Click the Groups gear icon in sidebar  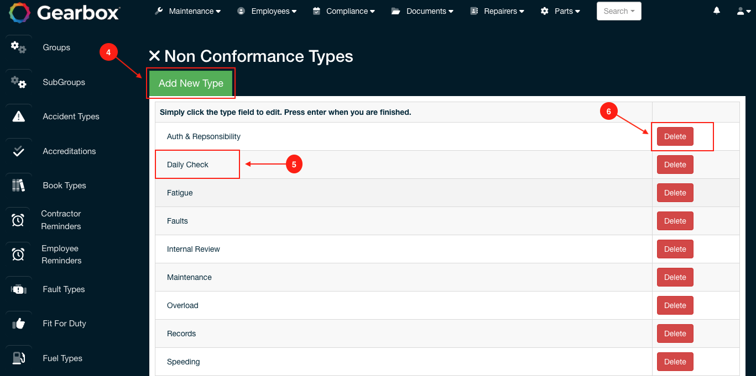tap(18, 48)
